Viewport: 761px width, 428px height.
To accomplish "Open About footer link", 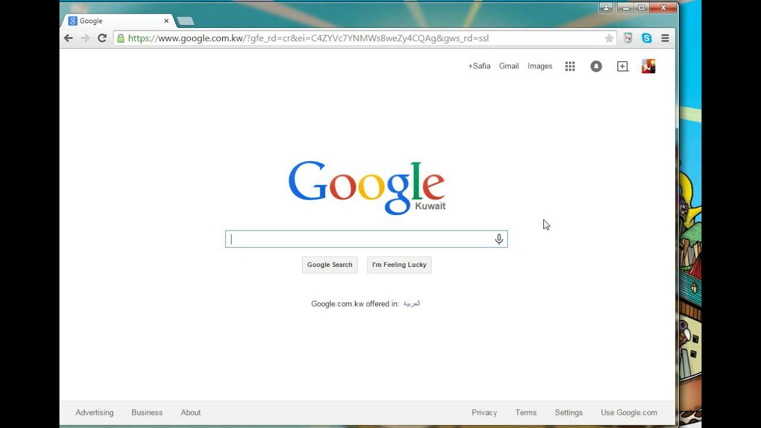I will 191,413.
